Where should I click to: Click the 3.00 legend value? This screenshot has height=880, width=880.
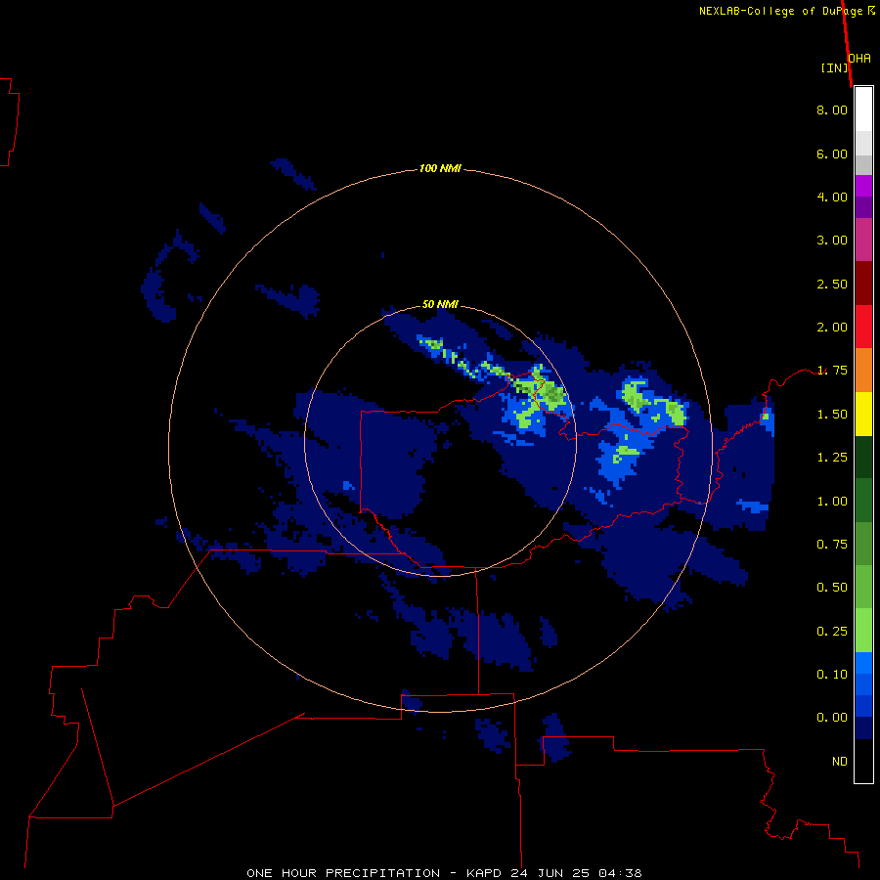(832, 241)
